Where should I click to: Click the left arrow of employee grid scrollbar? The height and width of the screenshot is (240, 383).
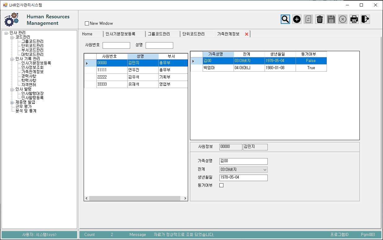pos(87,198)
